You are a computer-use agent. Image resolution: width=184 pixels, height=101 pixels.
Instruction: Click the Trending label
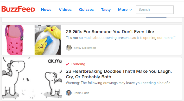tap(78, 64)
